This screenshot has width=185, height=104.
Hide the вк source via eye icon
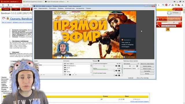(x=65, y=70)
